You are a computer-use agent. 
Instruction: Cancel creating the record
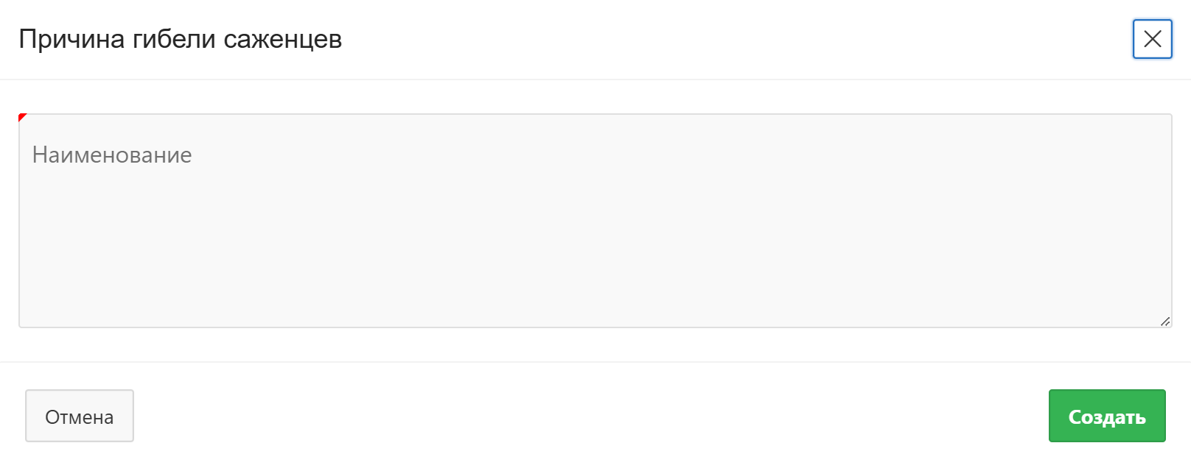(x=80, y=416)
